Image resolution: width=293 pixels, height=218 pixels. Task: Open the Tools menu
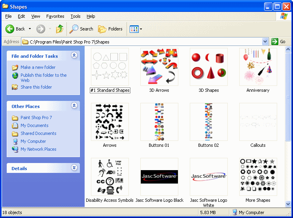click(75, 17)
